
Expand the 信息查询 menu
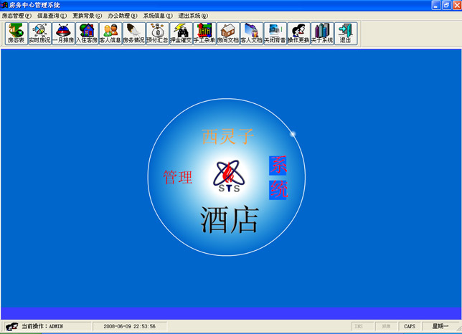click(x=52, y=15)
